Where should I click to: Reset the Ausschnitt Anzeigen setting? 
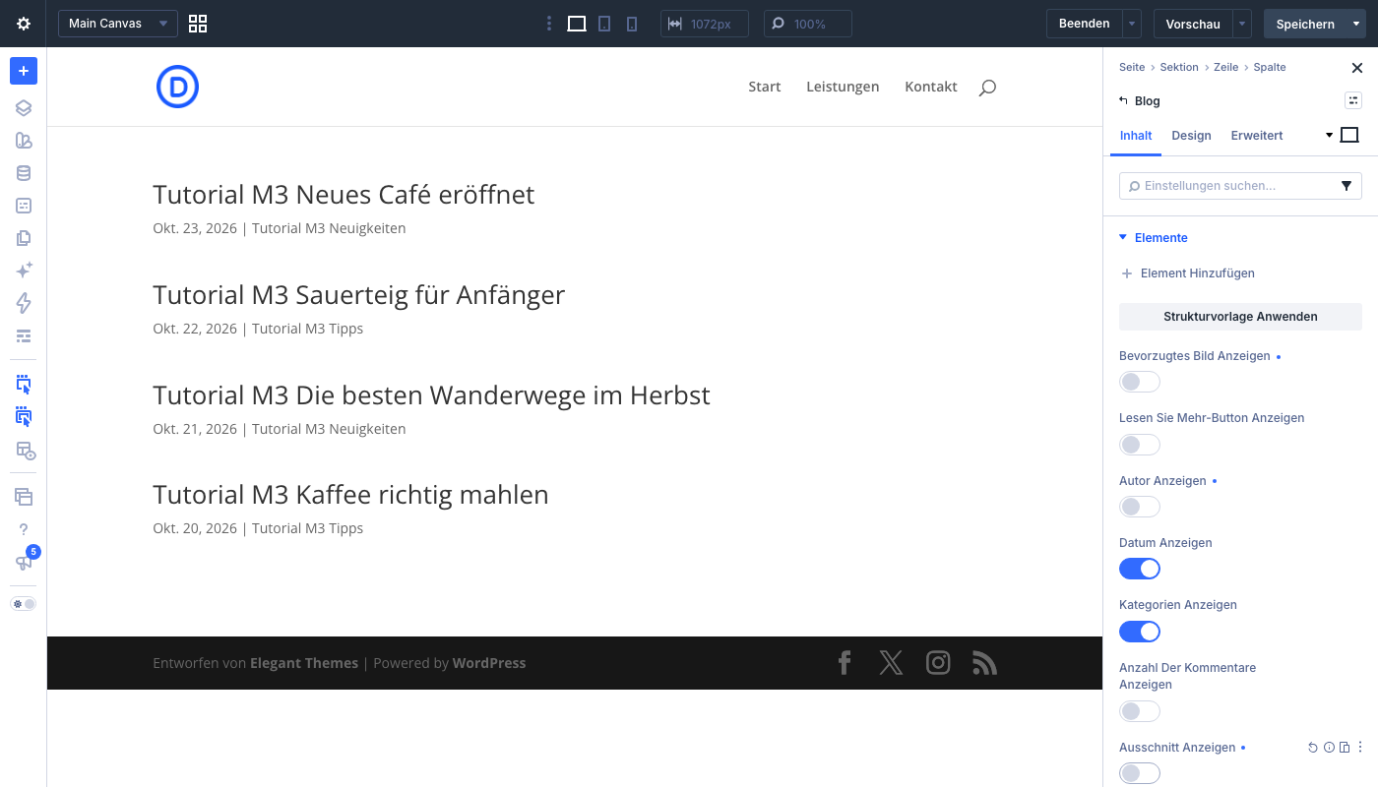click(x=1312, y=748)
